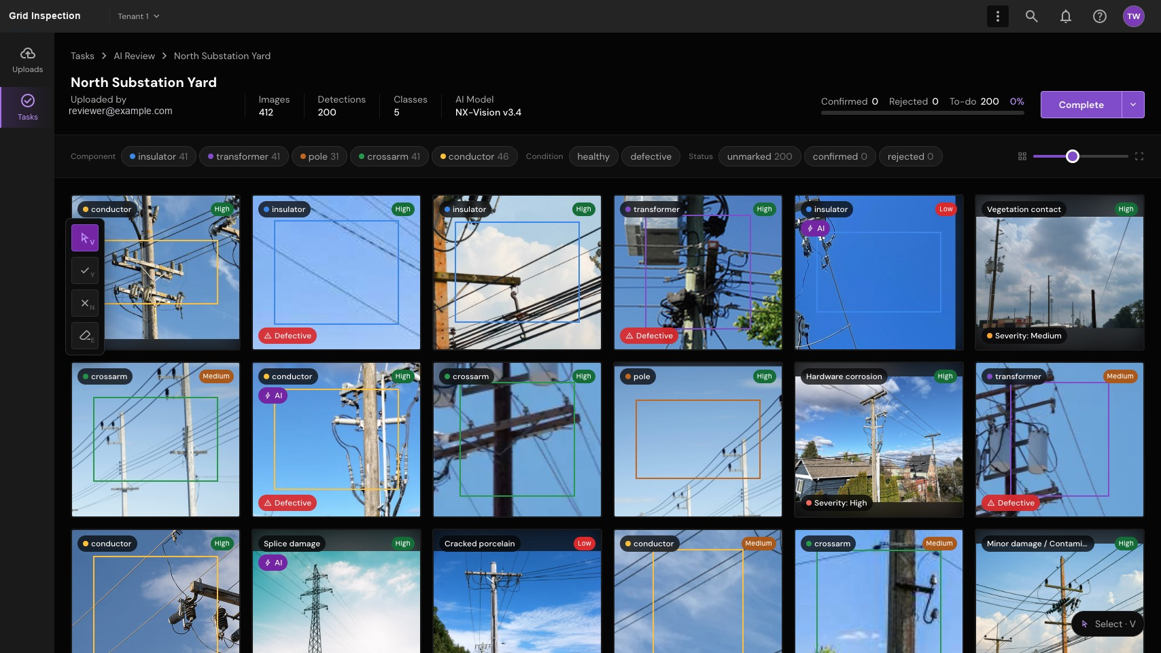Viewport: 1161px width, 653px height.
Task: Toggle the healthy condition filter
Action: (593, 156)
